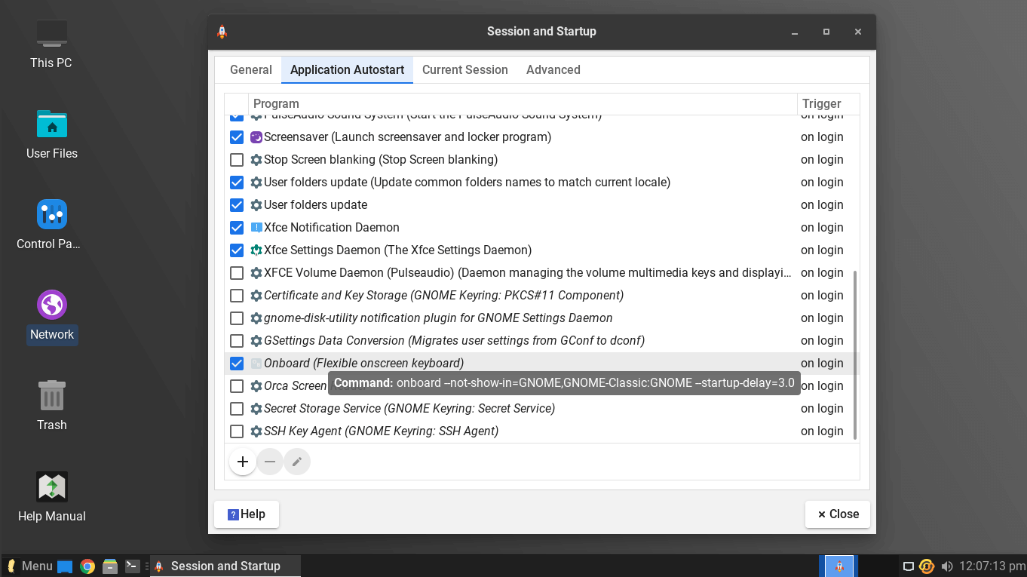Enable the Stop Screen blanking checkbox
The height and width of the screenshot is (577, 1027).
pos(237,160)
